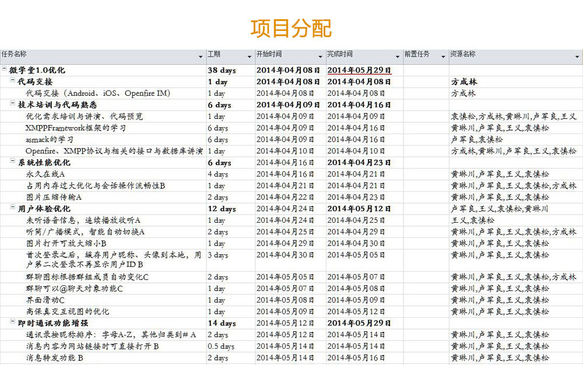Viewport: 583px width, 365px height.
Task: Open the 前置任务 column dropdown arrow
Action: point(443,57)
